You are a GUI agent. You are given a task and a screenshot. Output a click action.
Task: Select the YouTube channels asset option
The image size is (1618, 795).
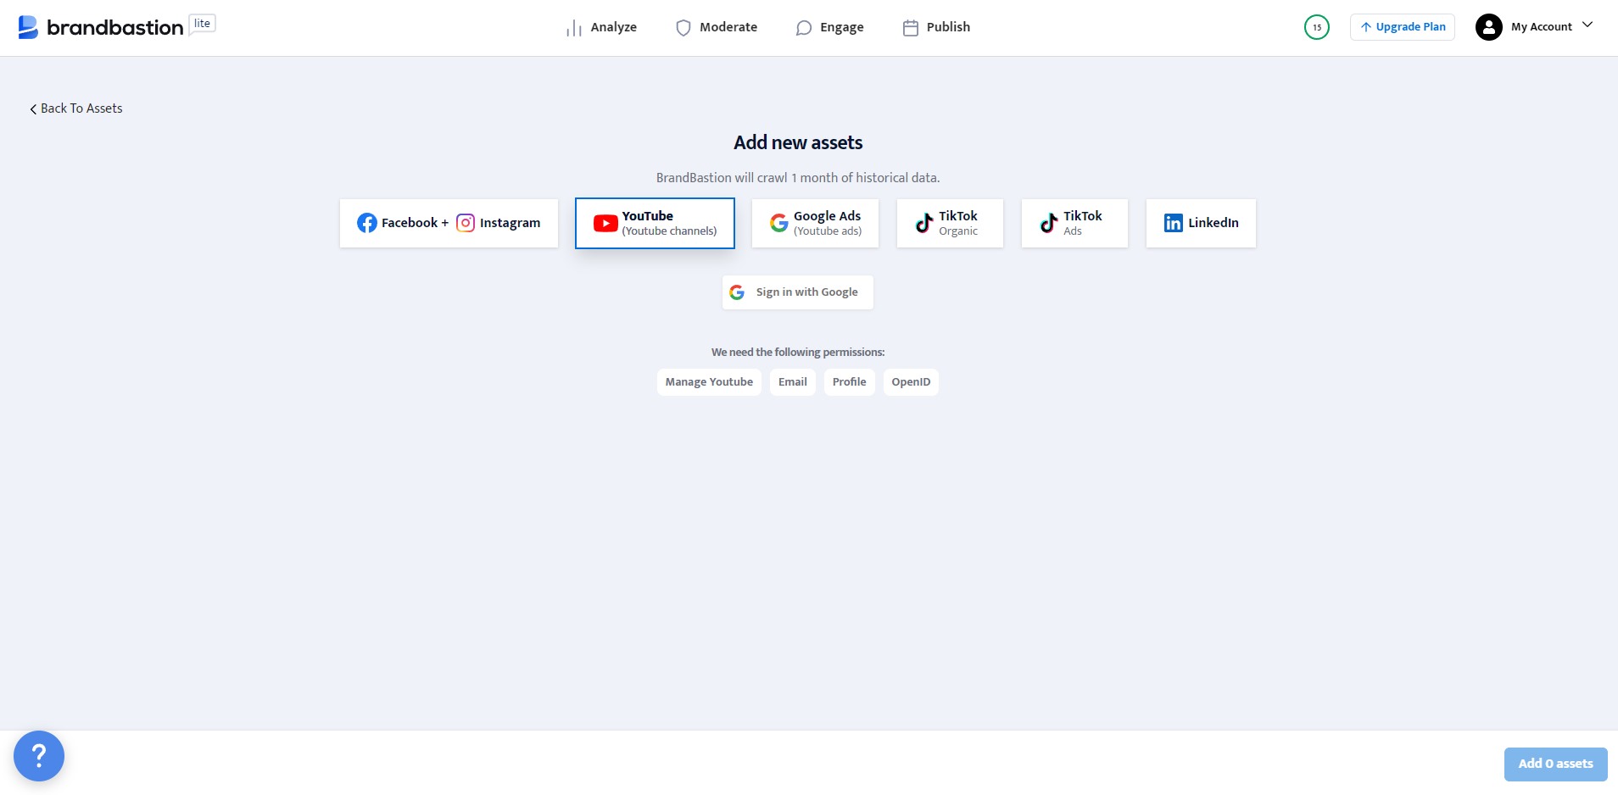[x=655, y=223]
